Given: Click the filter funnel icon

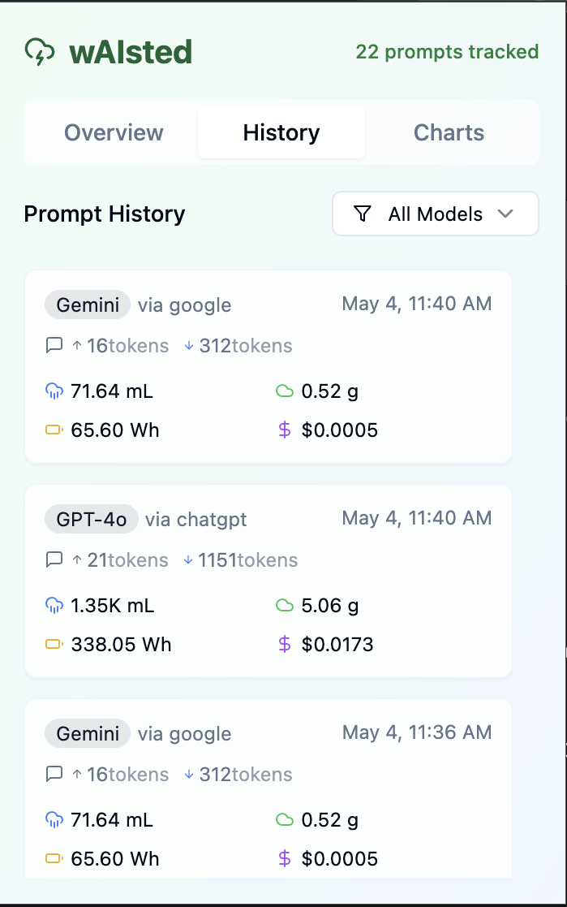Looking at the screenshot, I should coord(363,214).
